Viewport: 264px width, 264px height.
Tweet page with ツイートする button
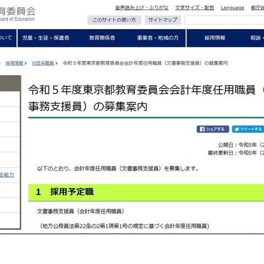248,129
